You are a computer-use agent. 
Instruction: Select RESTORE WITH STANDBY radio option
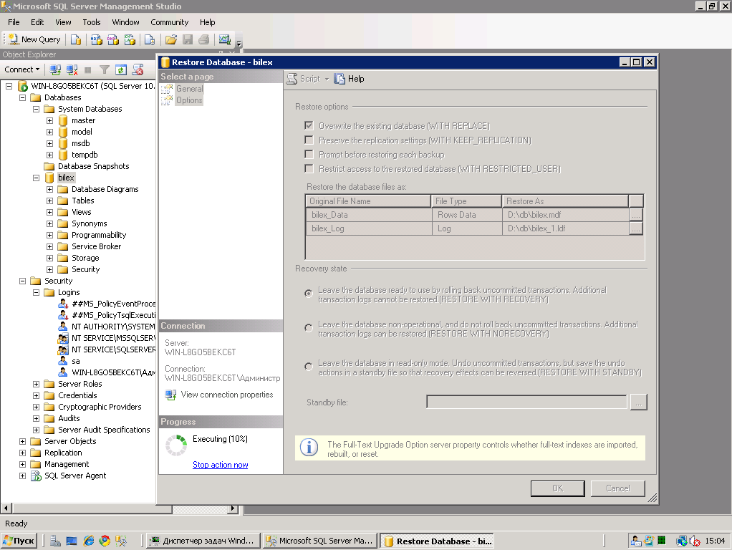309,367
